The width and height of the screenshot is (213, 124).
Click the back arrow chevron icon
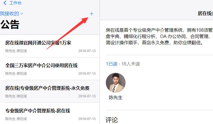click(5, 3)
